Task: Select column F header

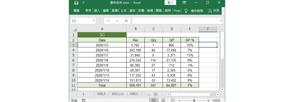Action: click(x=208, y=29)
